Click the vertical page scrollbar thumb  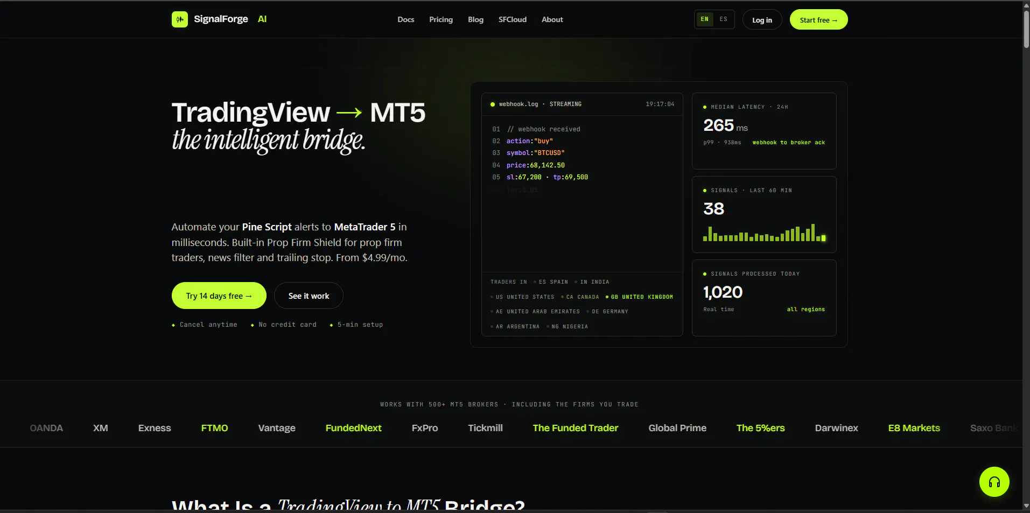coord(1026,30)
